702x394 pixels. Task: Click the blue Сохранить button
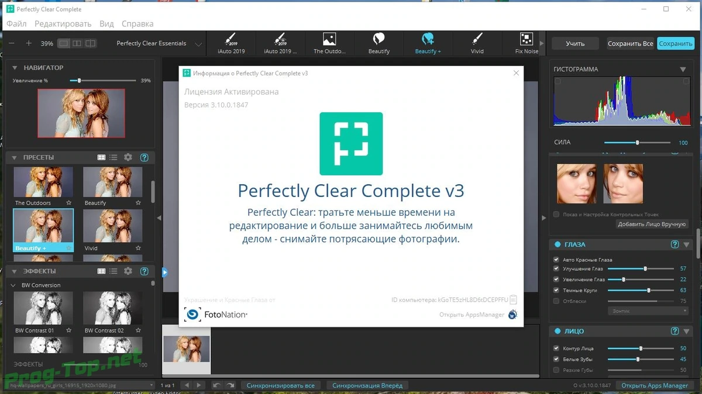point(676,43)
